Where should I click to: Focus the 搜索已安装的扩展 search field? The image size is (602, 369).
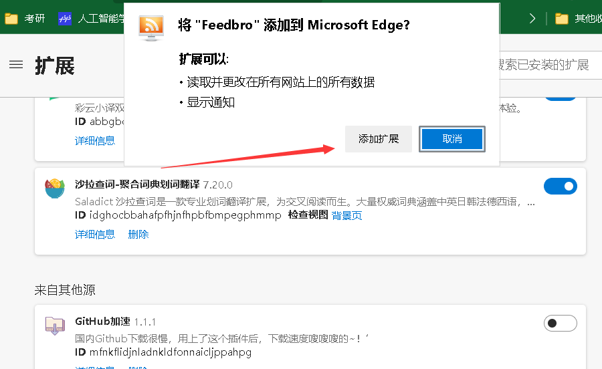pos(550,65)
